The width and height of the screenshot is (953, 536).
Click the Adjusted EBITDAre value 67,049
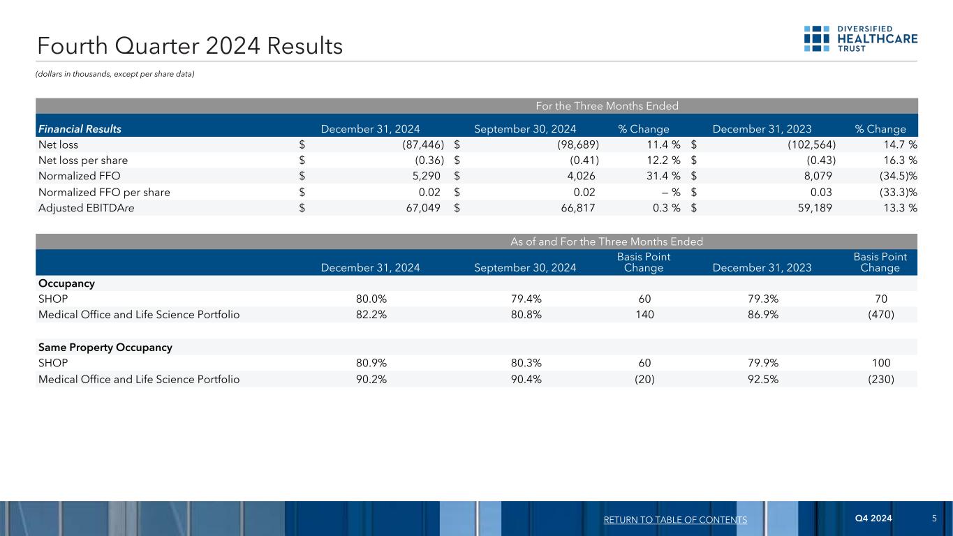tap(422, 207)
